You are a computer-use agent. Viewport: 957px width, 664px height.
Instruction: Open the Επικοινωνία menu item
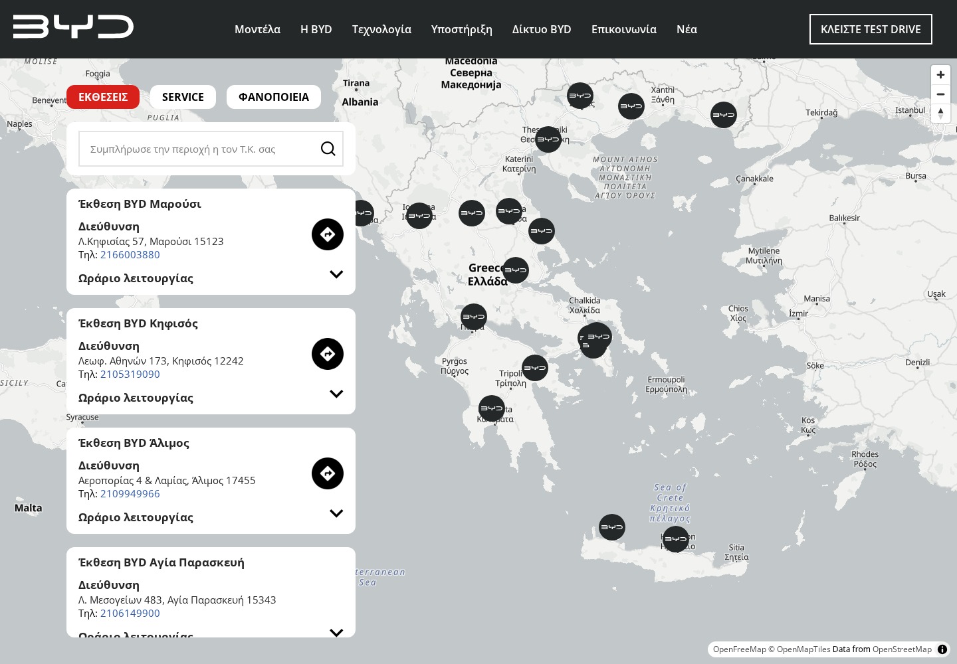[x=624, y=29]
